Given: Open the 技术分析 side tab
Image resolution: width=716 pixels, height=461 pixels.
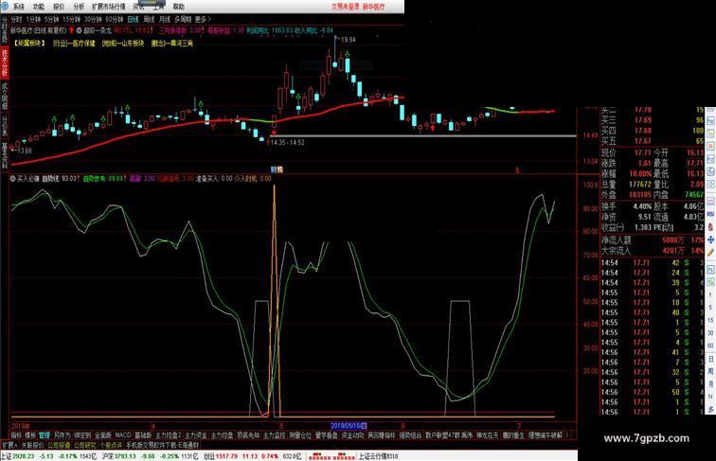Looking at the screenshot, I should [5, 63].
